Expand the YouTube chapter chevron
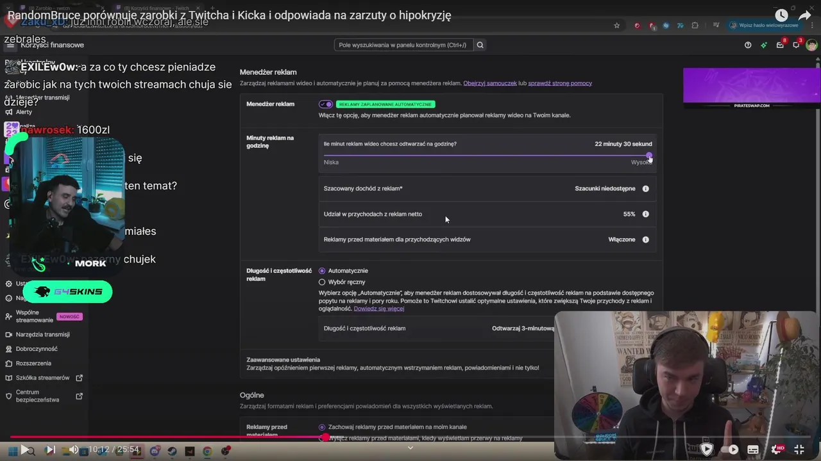Viewport: 821px width, 461px height. click(410, 448)
